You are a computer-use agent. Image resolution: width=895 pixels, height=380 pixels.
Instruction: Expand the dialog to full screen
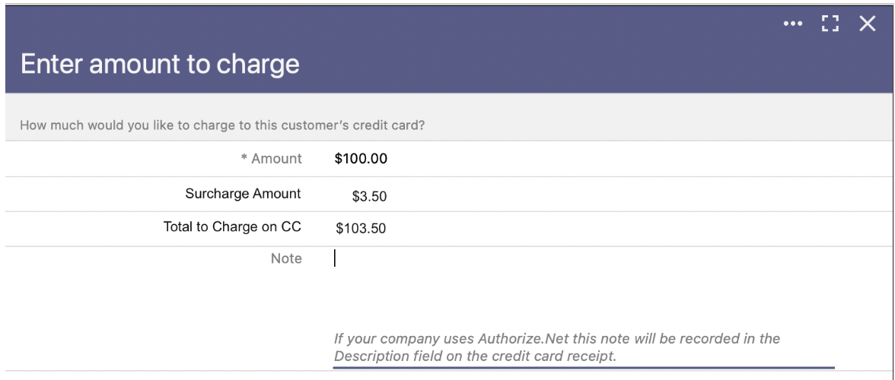pos(830,24)
